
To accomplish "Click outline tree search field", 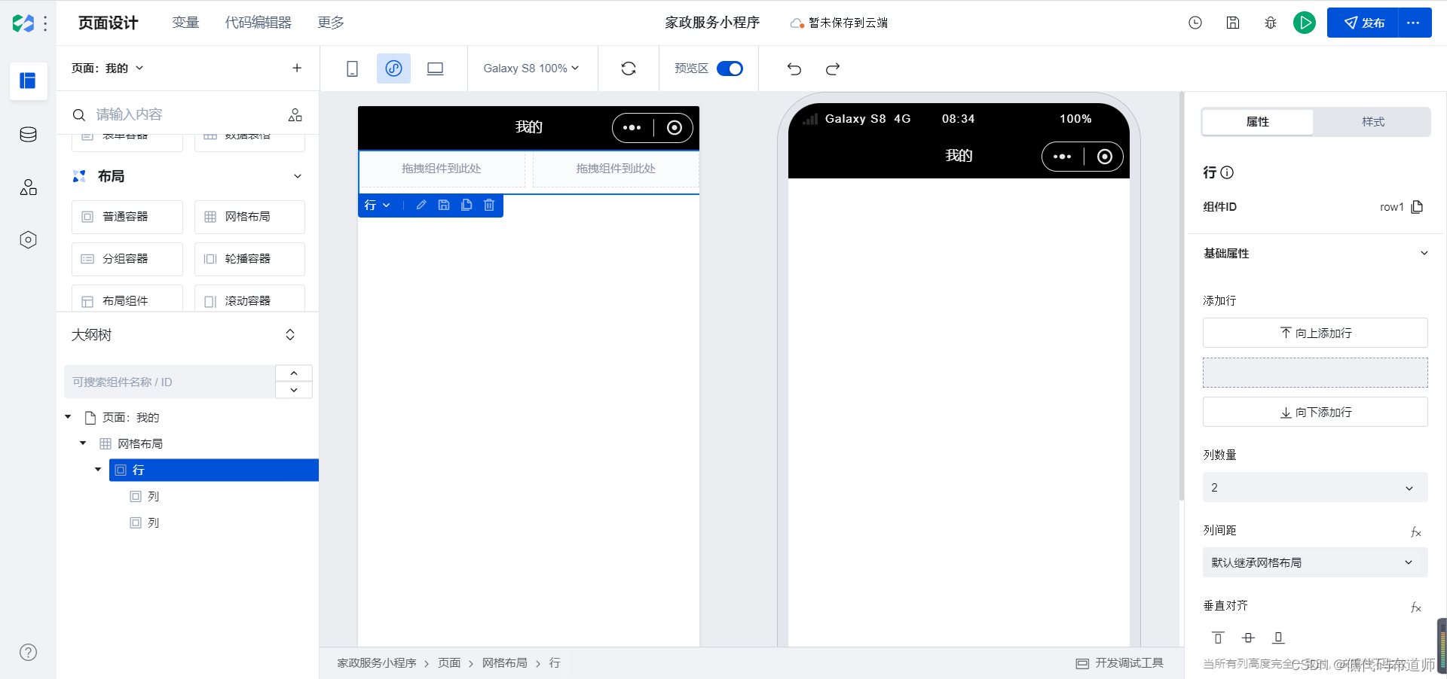I will [170, 382].
